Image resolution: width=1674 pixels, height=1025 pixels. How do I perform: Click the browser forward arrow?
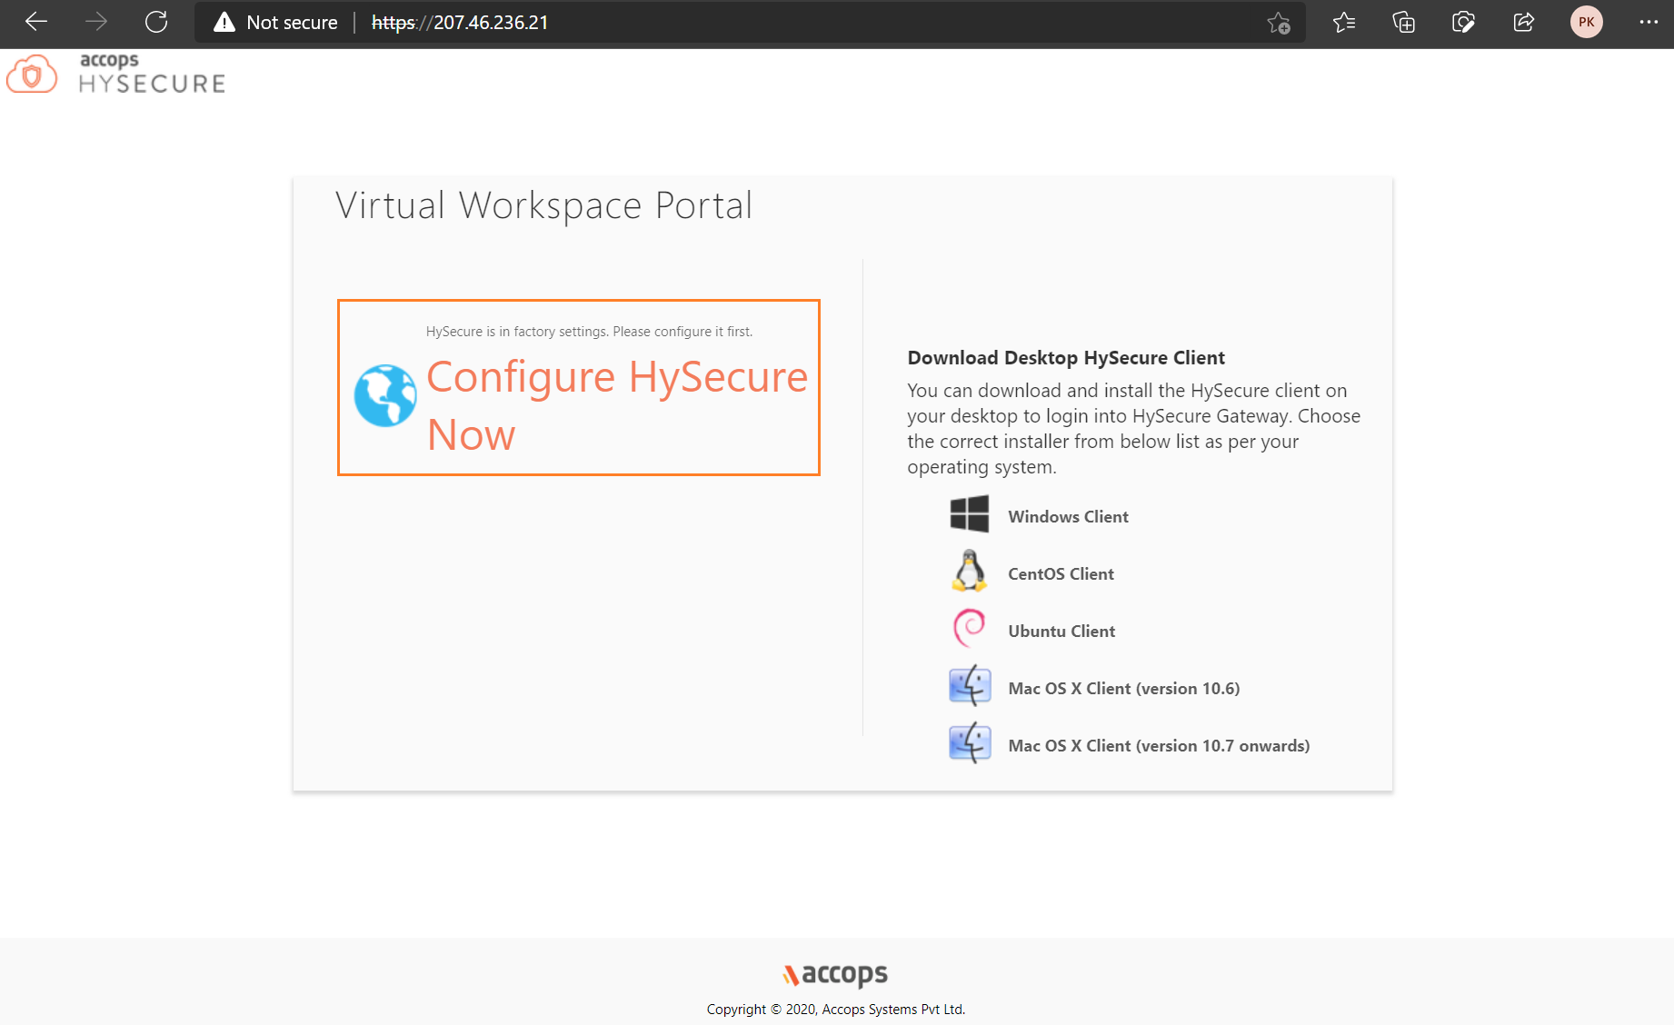pyautogui.click(x=96, y=22)
